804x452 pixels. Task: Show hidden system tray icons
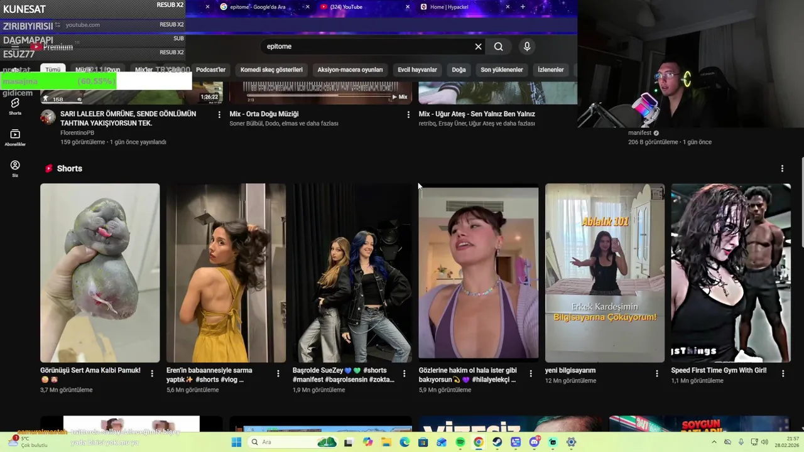[x=714, y=442]
